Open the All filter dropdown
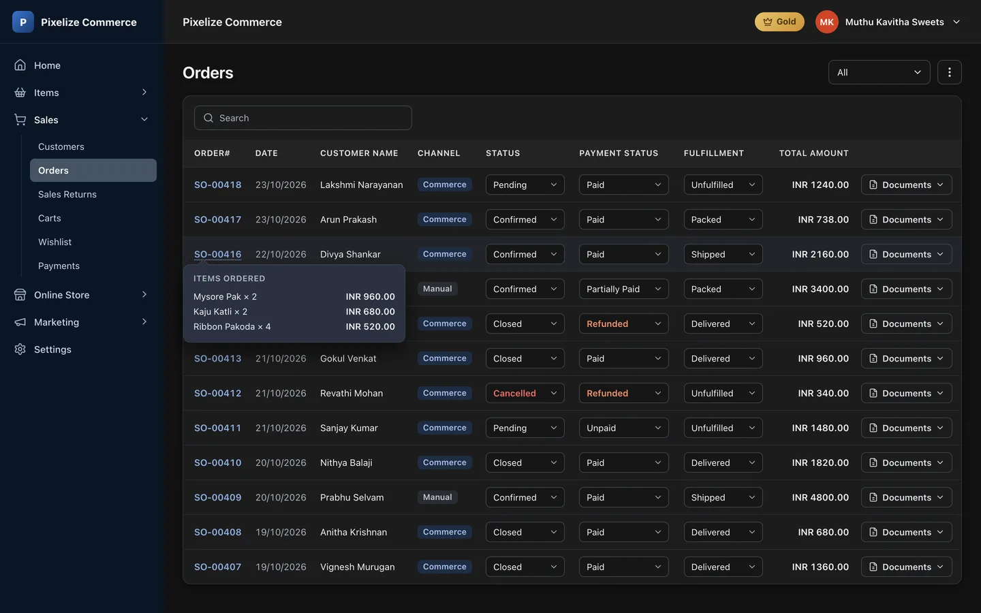Image resolution: width=981 pixels, height=613 pixels. 879,72
